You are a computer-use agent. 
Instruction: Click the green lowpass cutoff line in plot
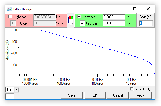pos(40,51)
